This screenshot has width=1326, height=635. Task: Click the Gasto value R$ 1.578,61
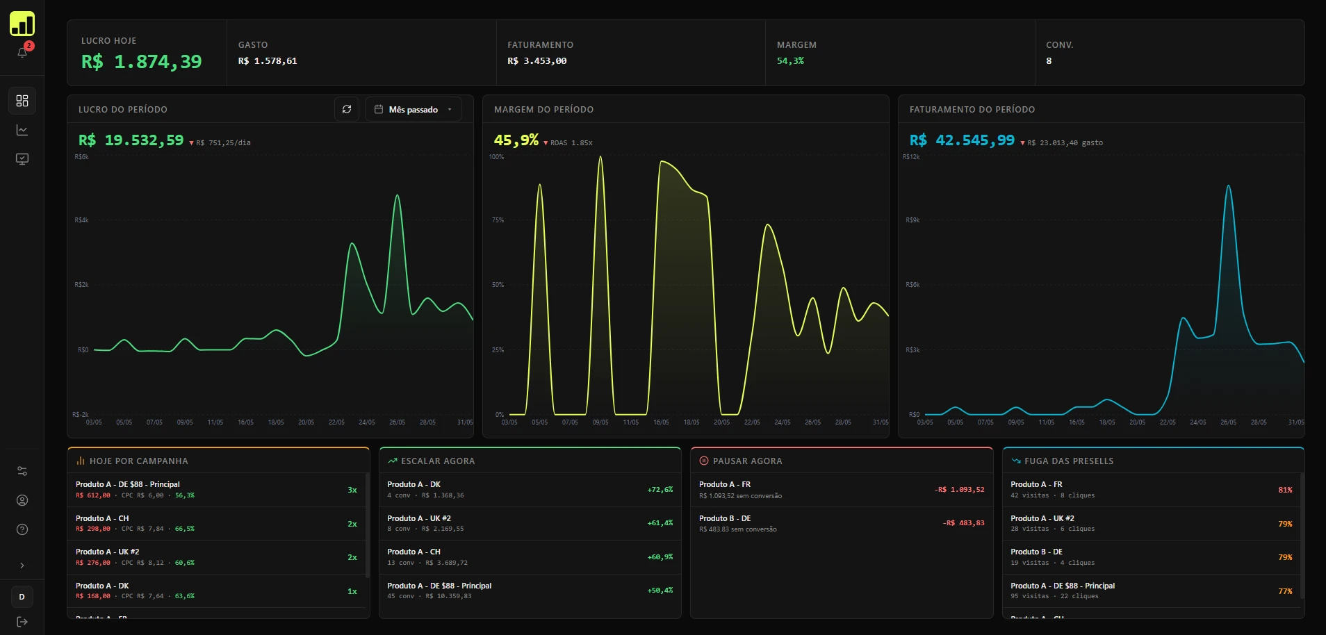[x=268, y=61]
